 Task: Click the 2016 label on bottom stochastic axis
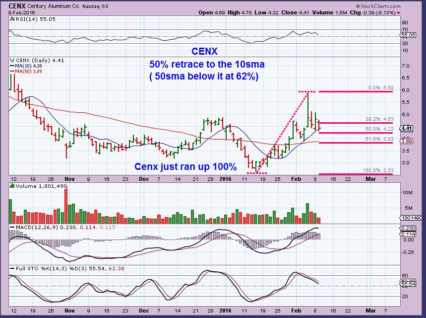pos(225,311)
